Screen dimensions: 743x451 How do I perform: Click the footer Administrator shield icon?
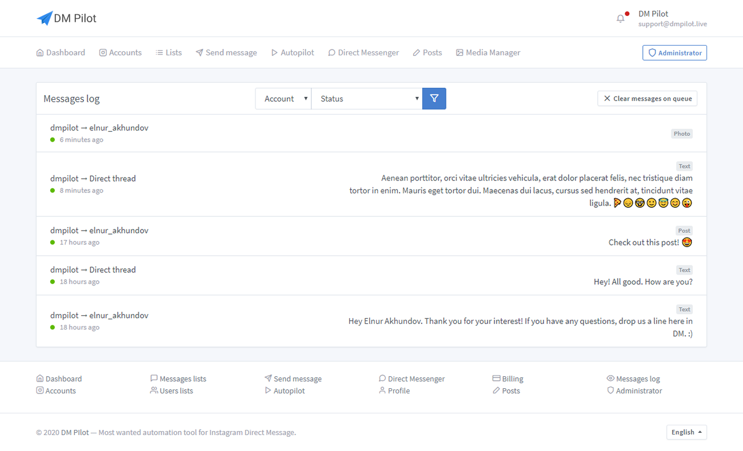pyautogui.click(x=610, y=390)
